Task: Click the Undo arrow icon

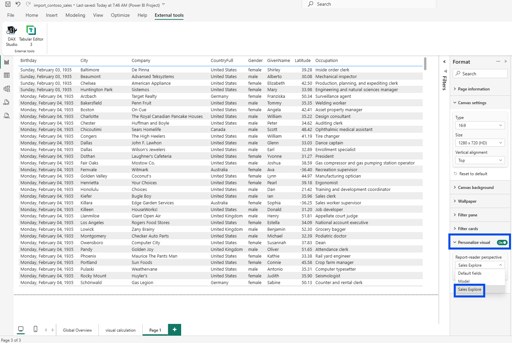Action: (18, 4)
